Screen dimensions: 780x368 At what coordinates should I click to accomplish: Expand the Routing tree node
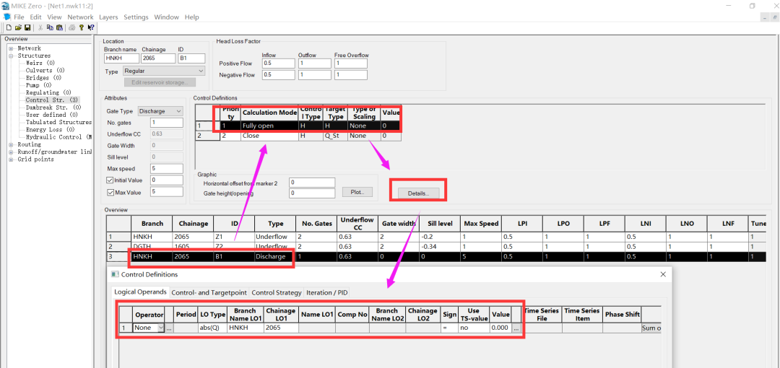coord(10,145)
